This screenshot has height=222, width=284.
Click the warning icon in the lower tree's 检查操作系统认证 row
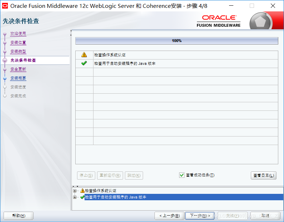(x=82, y=191)
